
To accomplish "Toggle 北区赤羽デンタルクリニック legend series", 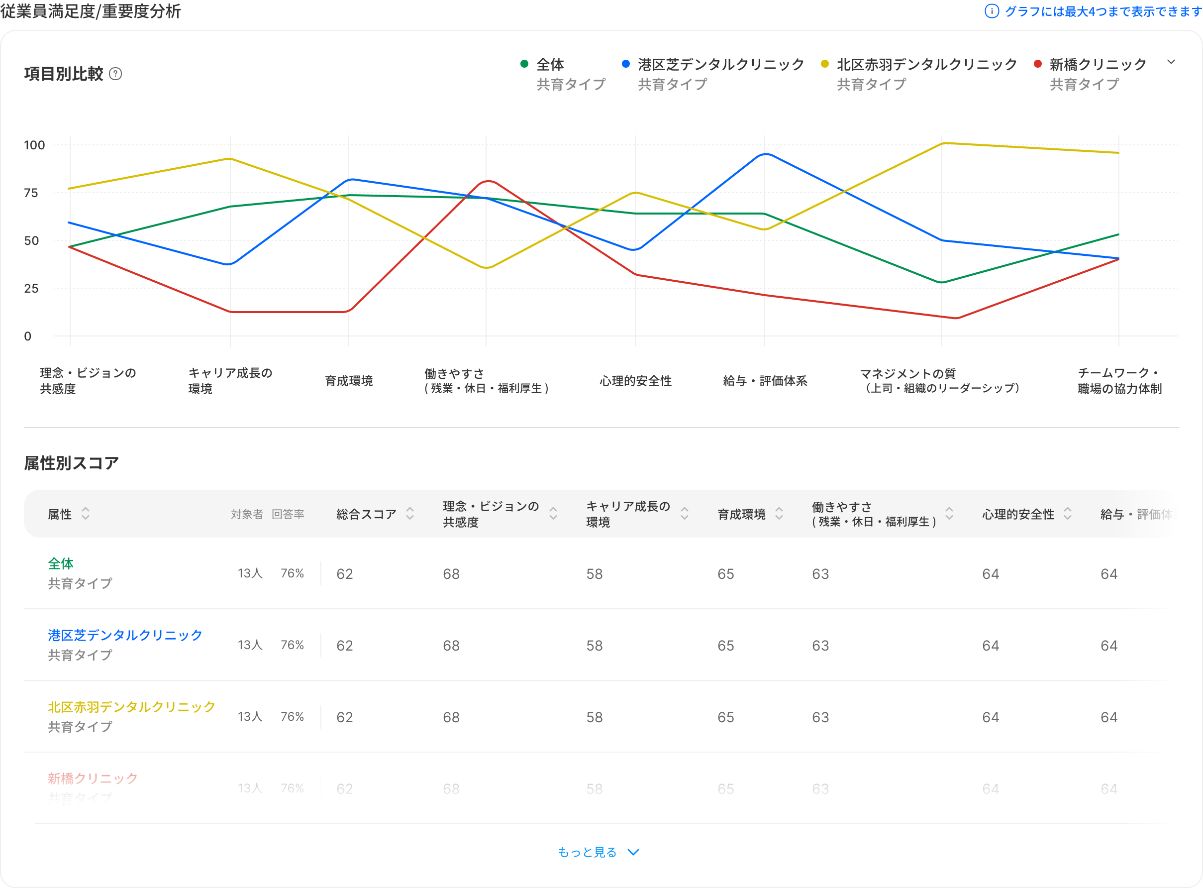I will point(926,65).
